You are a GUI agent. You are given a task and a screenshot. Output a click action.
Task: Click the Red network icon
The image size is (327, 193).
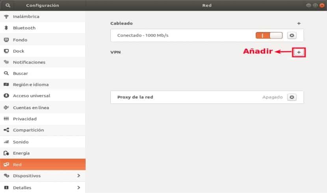[x=6, y=165]
